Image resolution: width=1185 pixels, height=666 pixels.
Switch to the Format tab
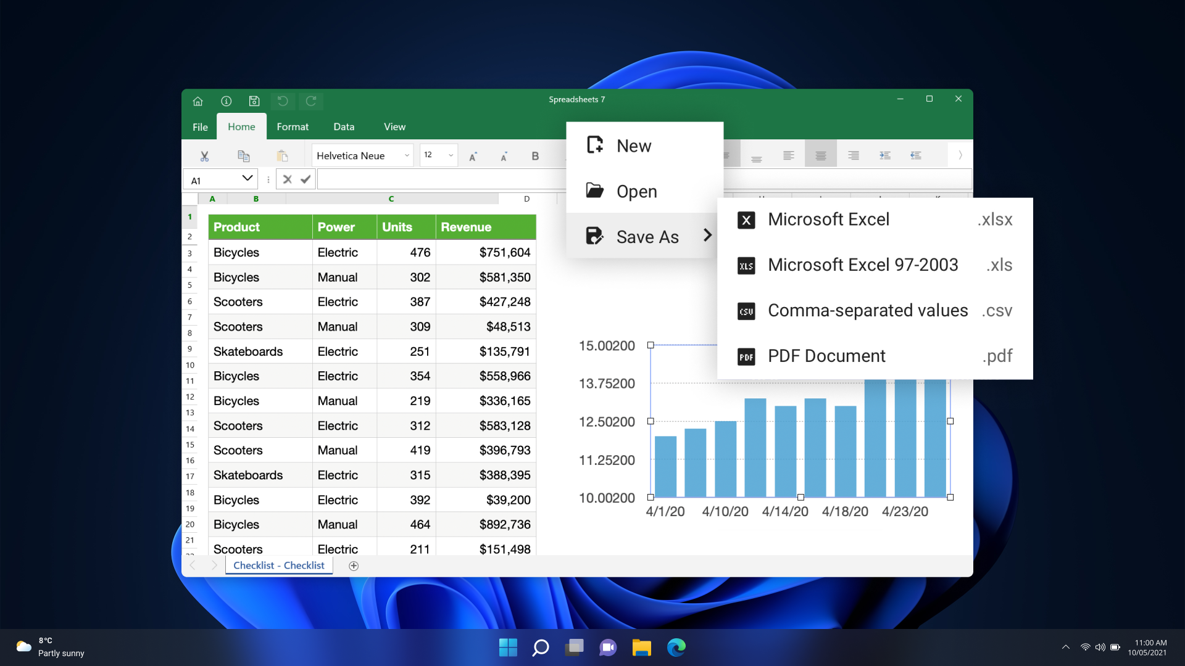click(293, 126)
